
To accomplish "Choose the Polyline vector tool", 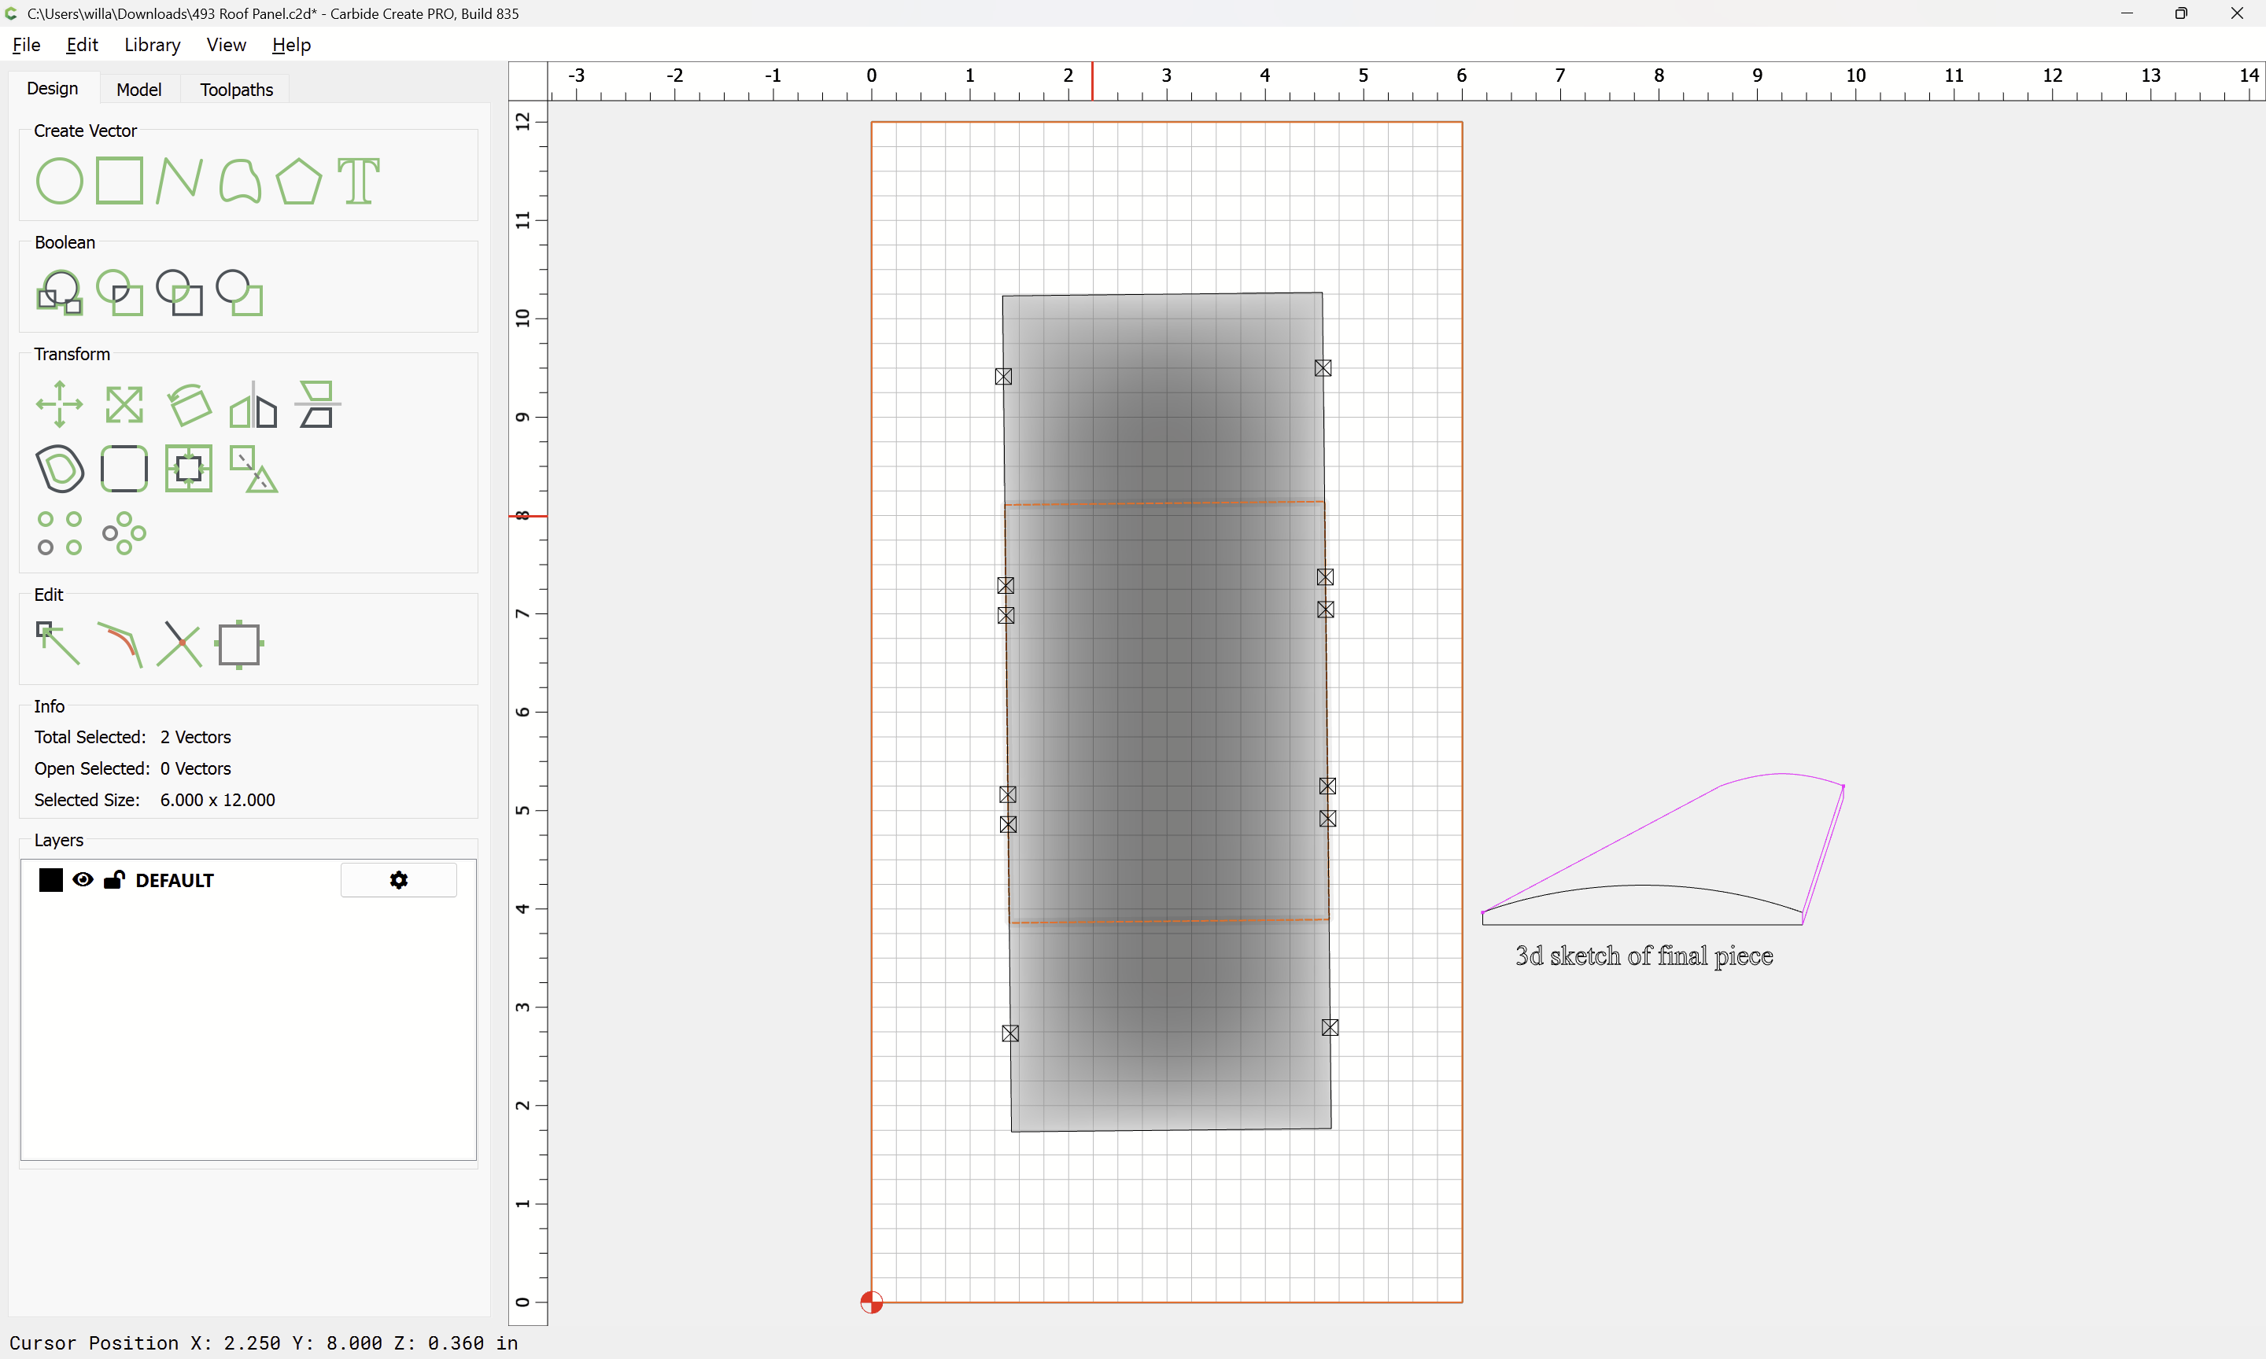I will tap(179, 180).
